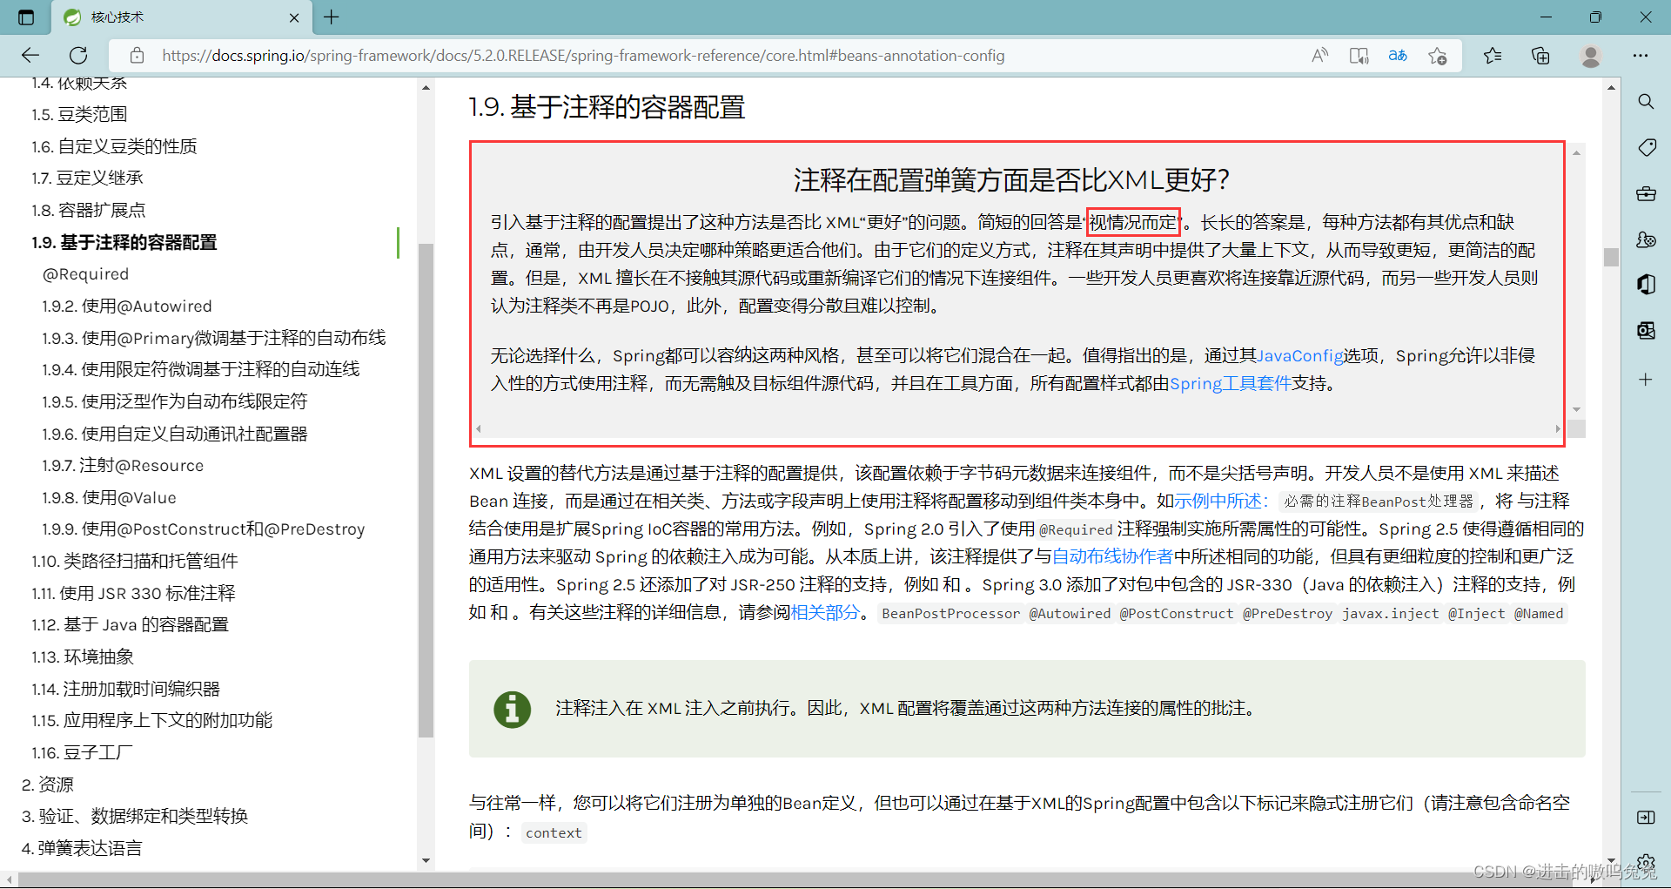Close the 核心技术 browser tab
Image resolution: width=1671 pixels, height=889 pixels.
[x=294, y=17]
